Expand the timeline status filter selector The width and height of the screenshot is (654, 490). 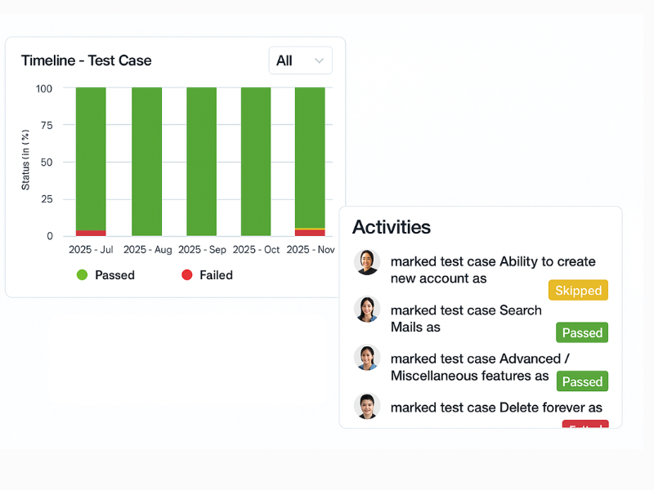click(300, 60)
